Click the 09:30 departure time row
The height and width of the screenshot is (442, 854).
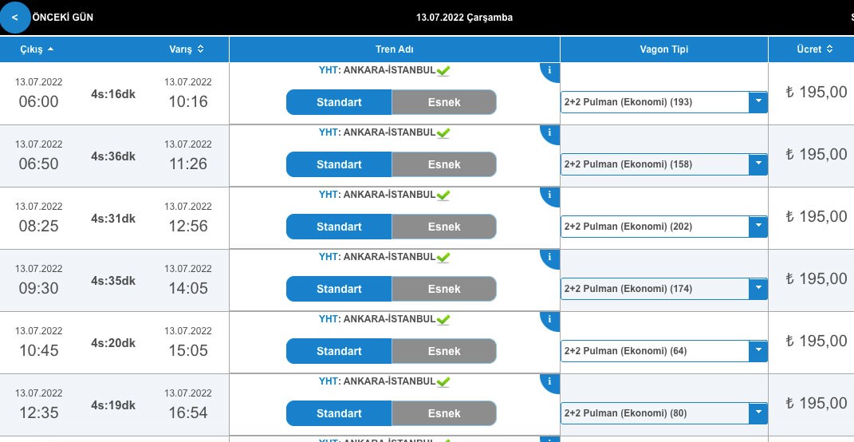(x=38, y=288)
